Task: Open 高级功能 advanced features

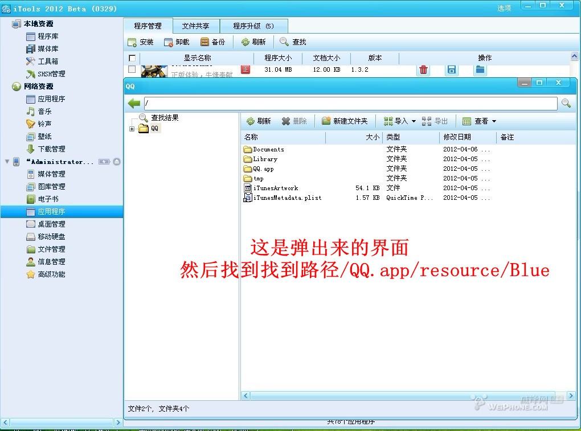Action: (x=46, y=274)
